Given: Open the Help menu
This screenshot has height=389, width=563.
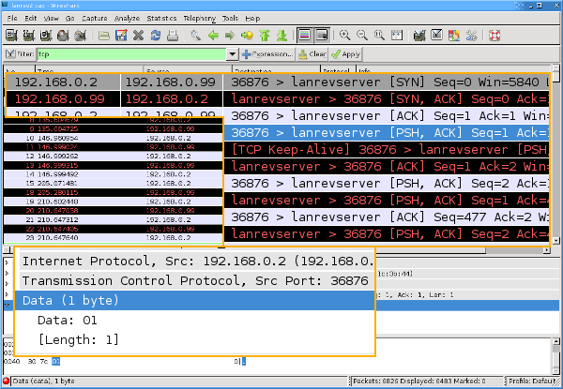Looking at the screenshot, I should (252, 19).
